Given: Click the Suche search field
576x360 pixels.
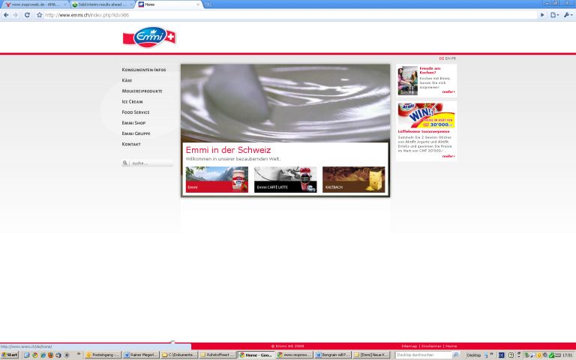Looking at the screenshot, I should (x=151, y=163).
